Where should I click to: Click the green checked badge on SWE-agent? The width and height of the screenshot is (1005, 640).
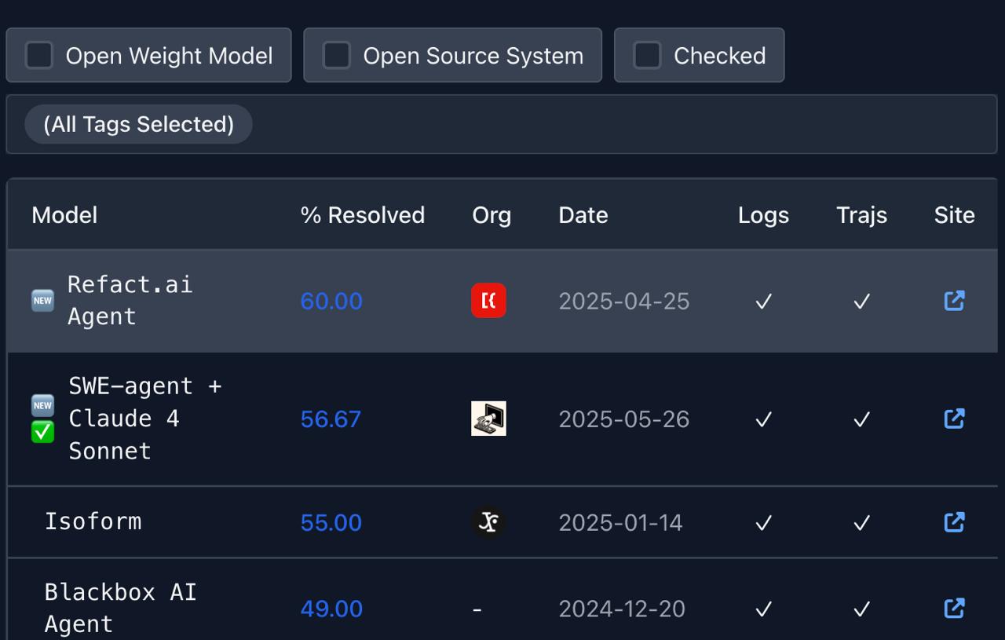[42, 431]
